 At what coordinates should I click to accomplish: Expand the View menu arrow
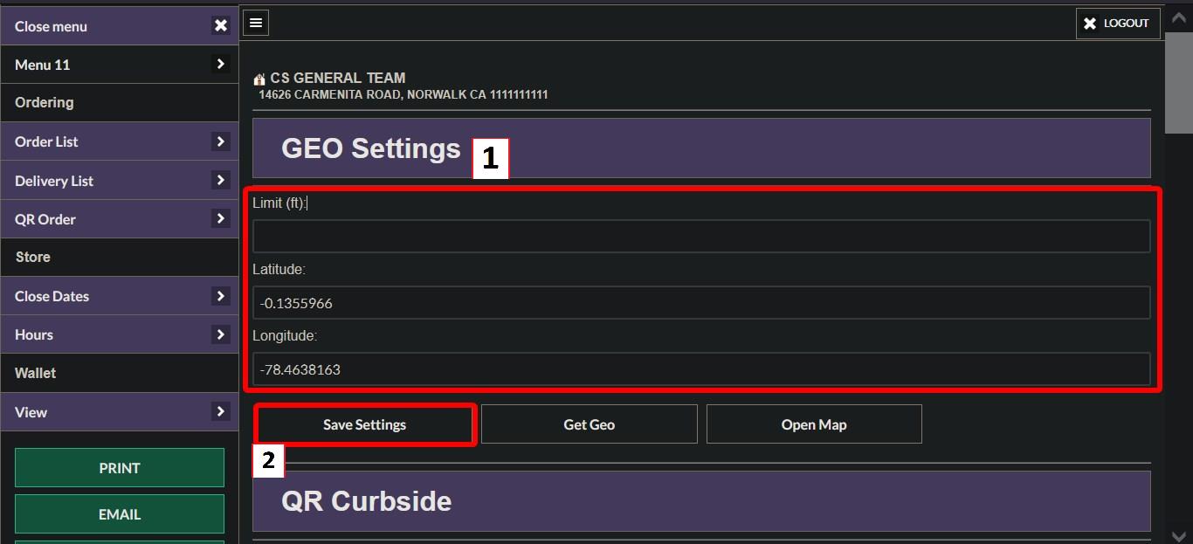point(220,411)
